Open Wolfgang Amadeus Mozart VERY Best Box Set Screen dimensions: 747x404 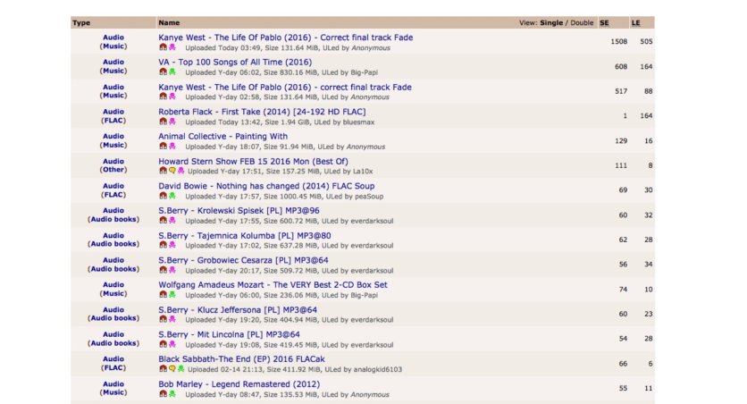(273, 285)
